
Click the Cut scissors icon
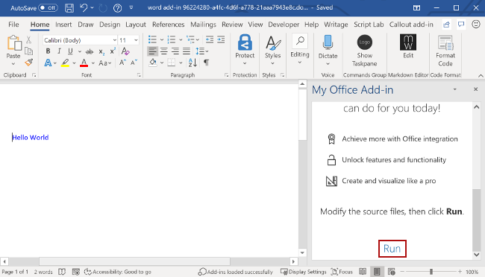(x=29, y=39)
